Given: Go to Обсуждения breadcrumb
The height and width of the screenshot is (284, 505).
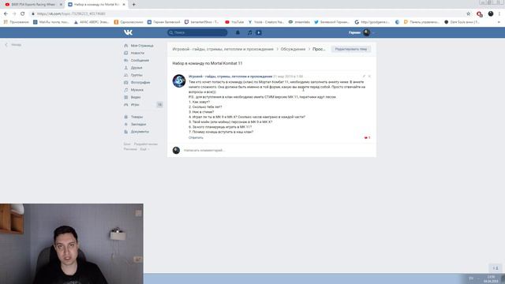Looking at the screenshot, I should click(x=293, y=49).
